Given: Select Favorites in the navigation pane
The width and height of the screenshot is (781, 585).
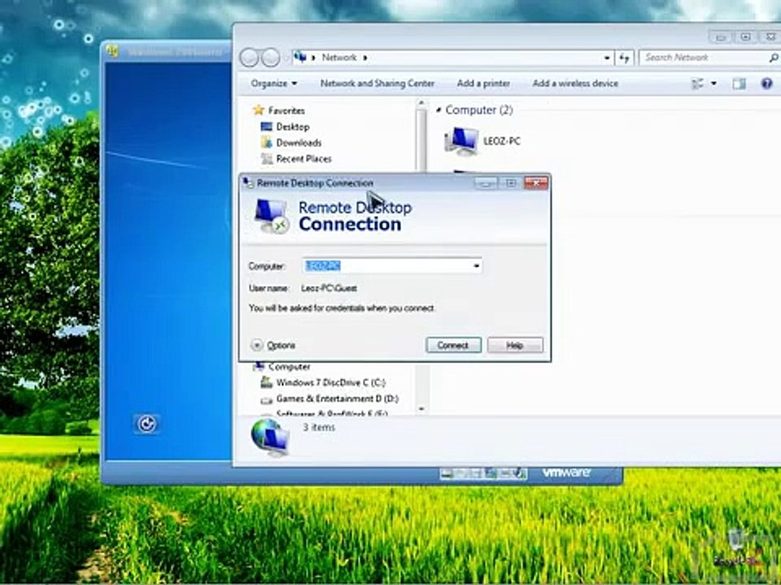Looking at the screenshot, I should pyautogui.click(x=286, y=110).
